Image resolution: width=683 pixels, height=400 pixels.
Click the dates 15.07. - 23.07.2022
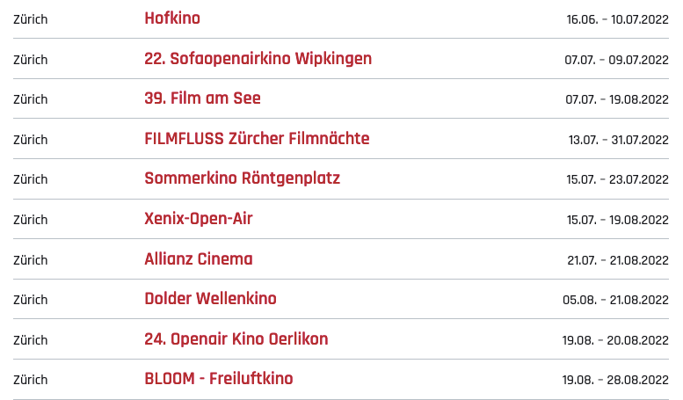click(617, 179)
